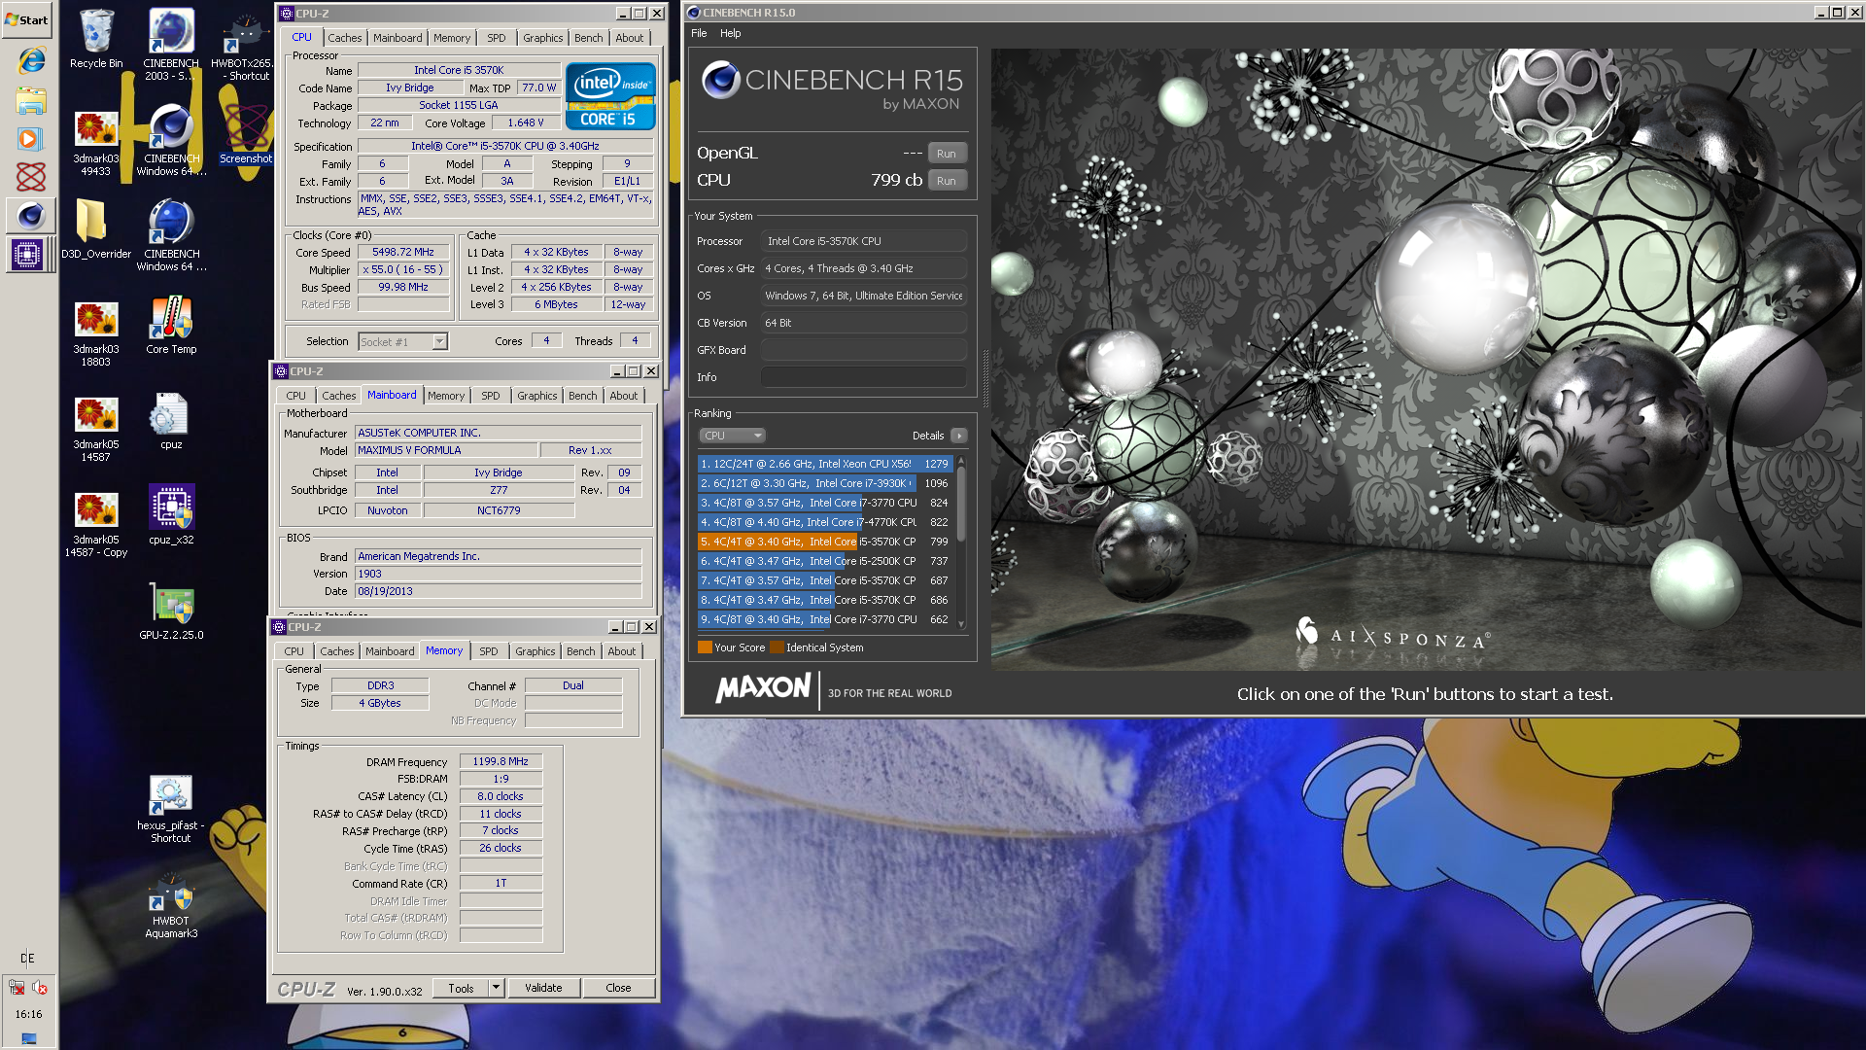Open About tab in top CPU-Z window
This screenshot has height=1050, width=1866.
click(629, 38)
